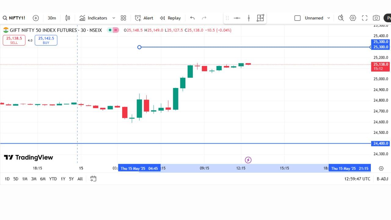This screenshot has width=391, height=220.
Task: Click the purple lightning event marker
Action: (248, 160)
